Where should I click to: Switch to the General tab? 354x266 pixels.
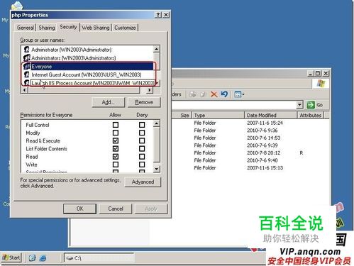click(x=26, y=28)
